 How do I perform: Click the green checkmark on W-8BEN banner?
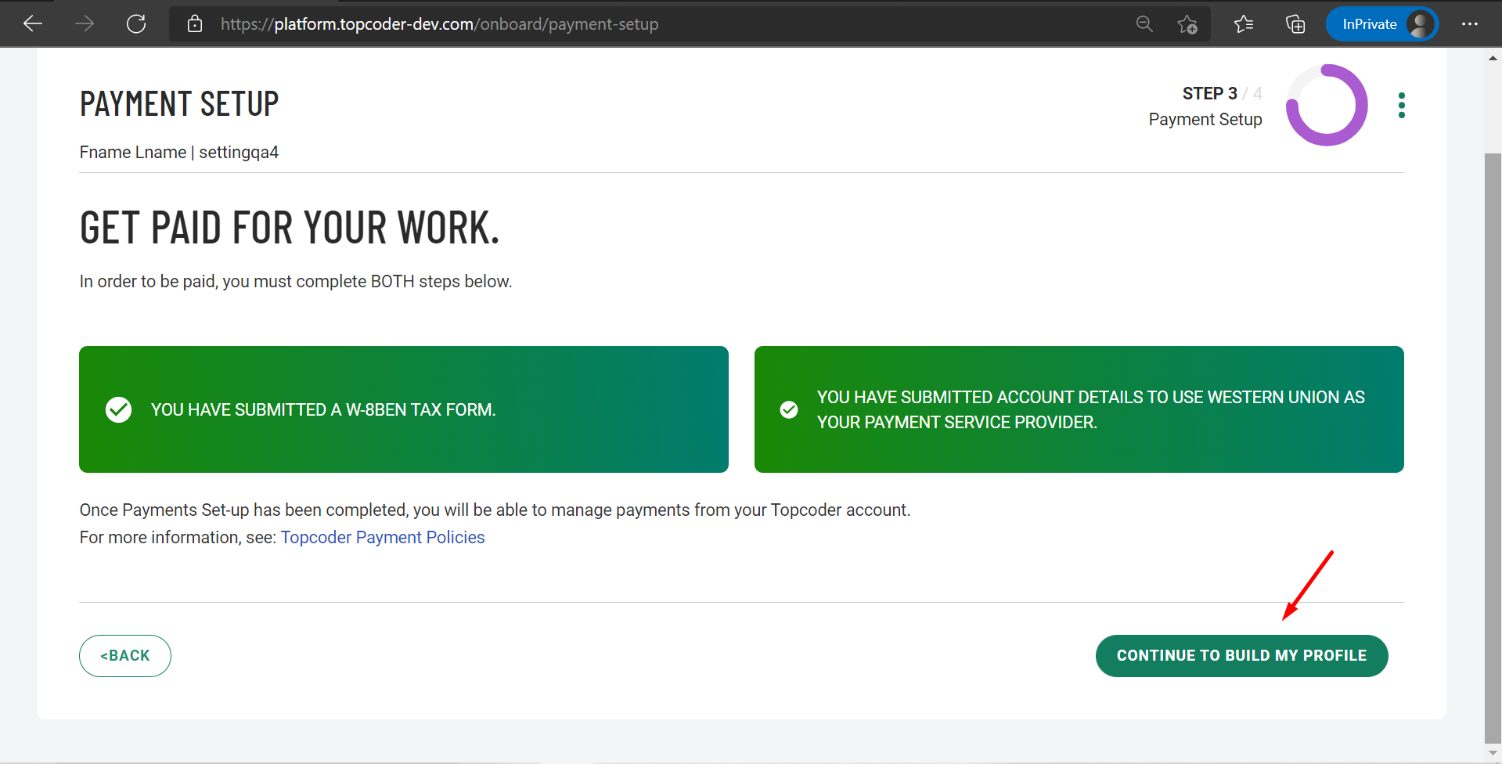point(118,409)
